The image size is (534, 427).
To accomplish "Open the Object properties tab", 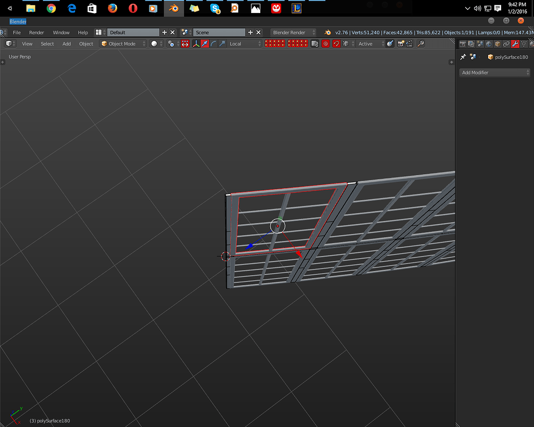I will point(497,44).
